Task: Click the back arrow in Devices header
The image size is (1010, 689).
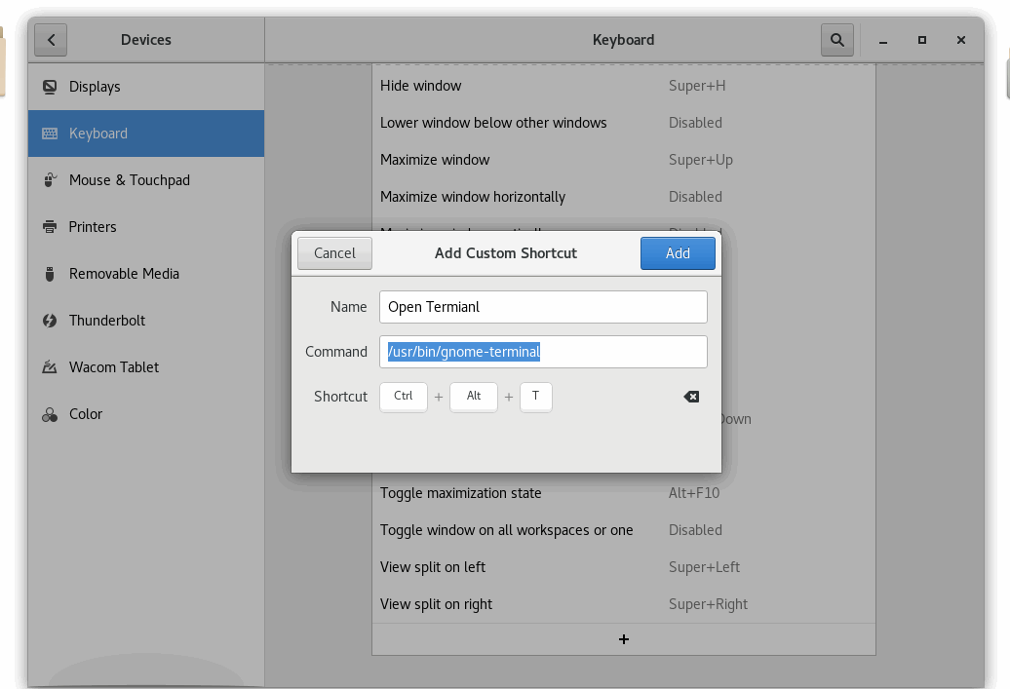Action: [51, 40]
